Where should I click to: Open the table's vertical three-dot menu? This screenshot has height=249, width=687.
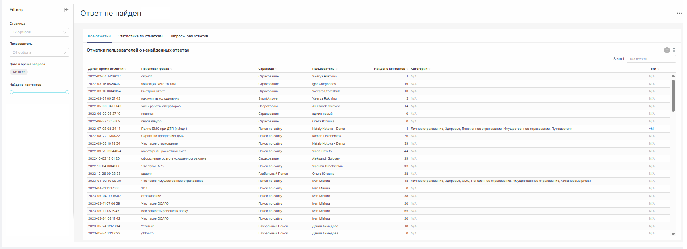[x=674, y=50]
